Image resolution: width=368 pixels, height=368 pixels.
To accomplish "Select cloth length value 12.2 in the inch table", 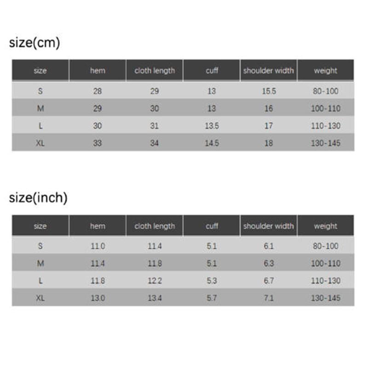I will [155, 281].
